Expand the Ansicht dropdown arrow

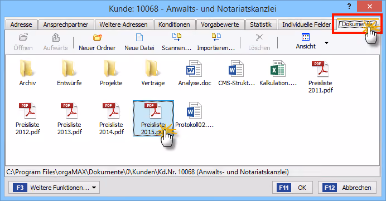point(326,43)
